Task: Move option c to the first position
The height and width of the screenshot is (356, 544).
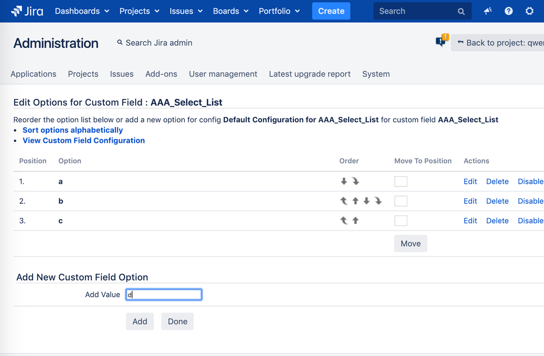Action: (344, 220)
